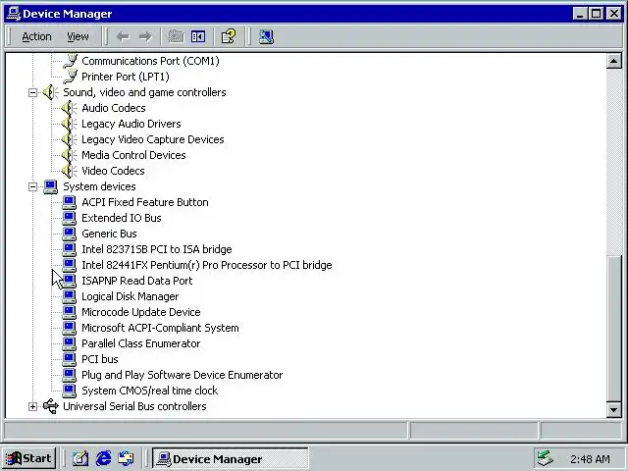Click the Legacy Video Capture Devices icon

pos(70,139)
